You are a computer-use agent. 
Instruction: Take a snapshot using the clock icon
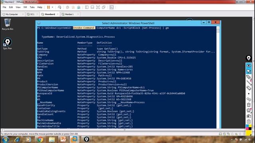tap(67, 7)
